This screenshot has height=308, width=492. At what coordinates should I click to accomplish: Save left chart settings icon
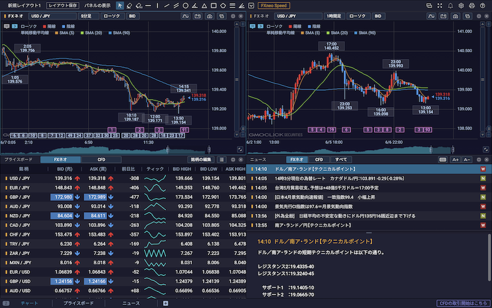point(197,16)
